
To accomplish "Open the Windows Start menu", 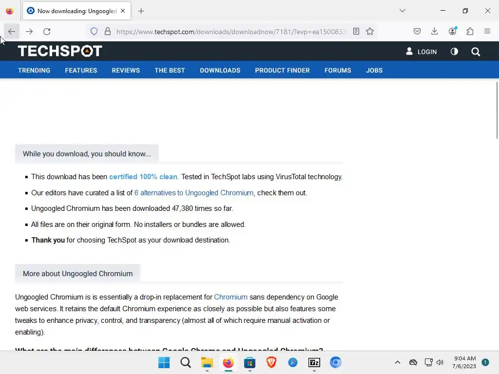I will pos(164,362).
